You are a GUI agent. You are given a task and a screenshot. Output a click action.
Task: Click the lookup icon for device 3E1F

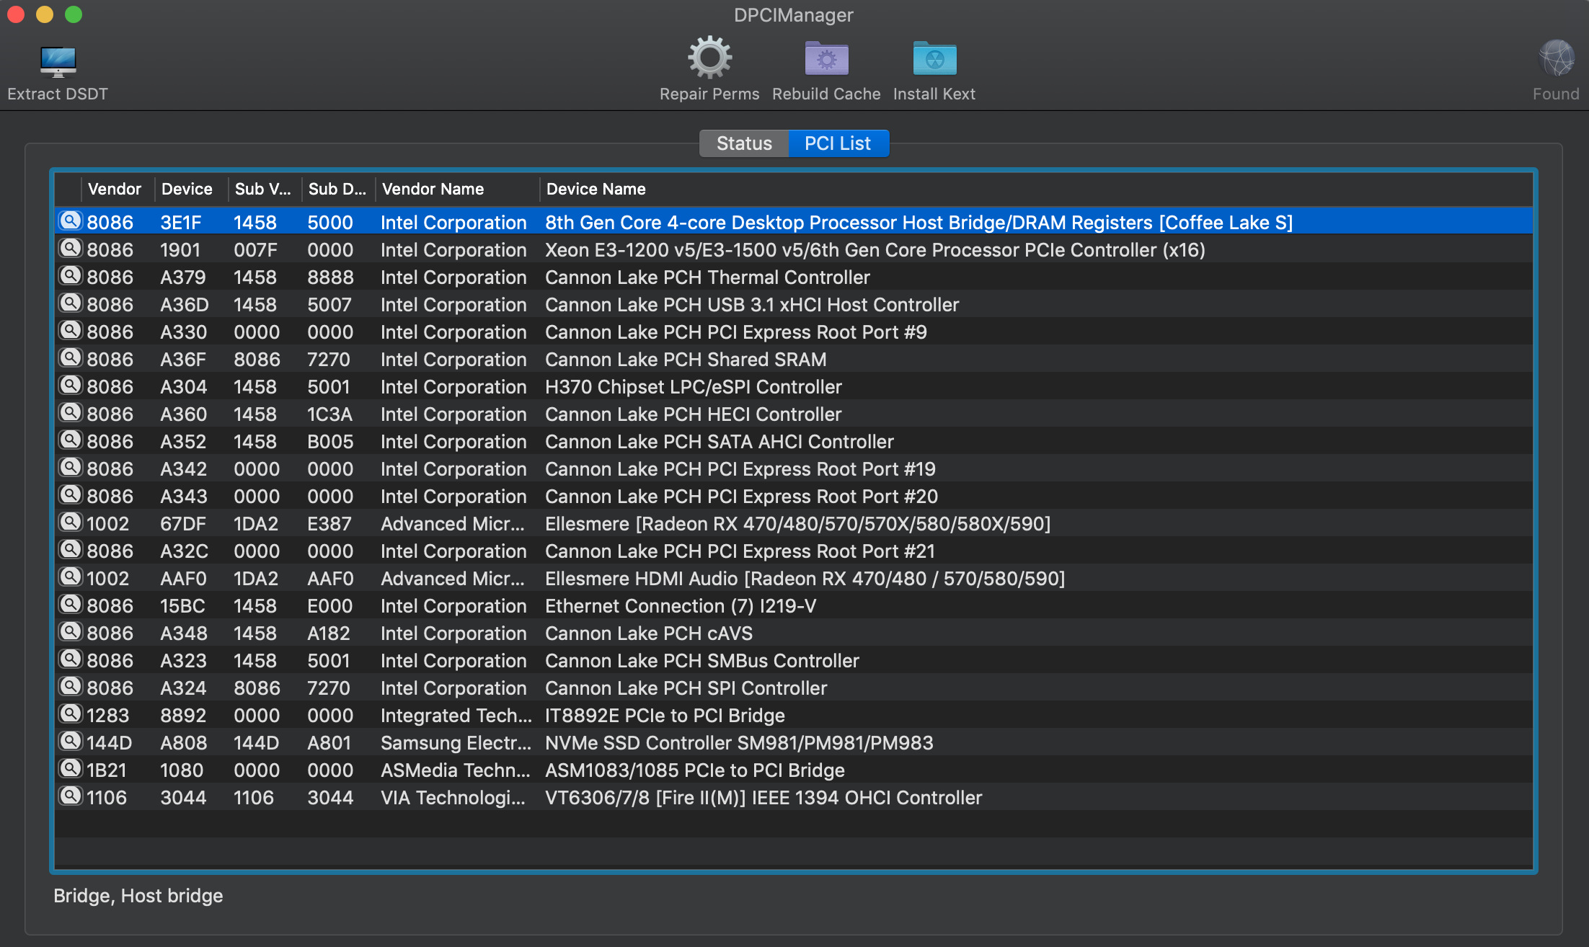(70, 221)
